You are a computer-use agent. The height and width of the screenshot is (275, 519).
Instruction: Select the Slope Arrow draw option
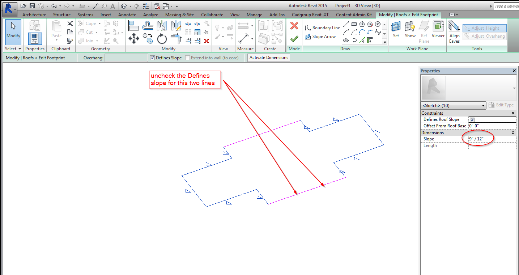(x=320, y=37)
